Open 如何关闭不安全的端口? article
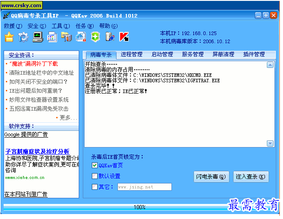This screenshot has width=283, height=219. tap(38, 82)
